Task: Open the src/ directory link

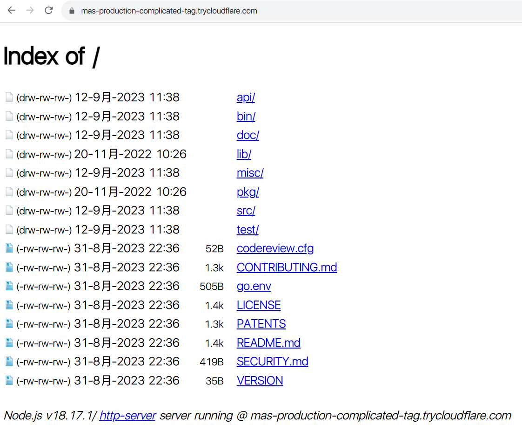Action: [246, 211]
